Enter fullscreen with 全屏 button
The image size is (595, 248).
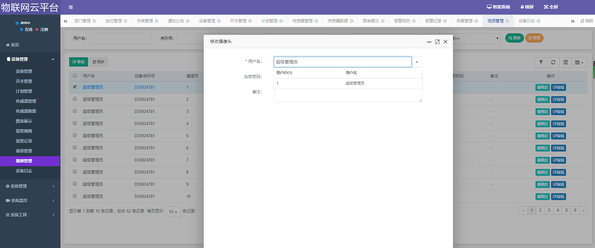tap(551, 7)
